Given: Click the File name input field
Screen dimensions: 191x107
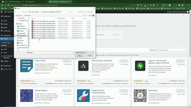Looking at the screenshot, I should (x=53, y=53).
